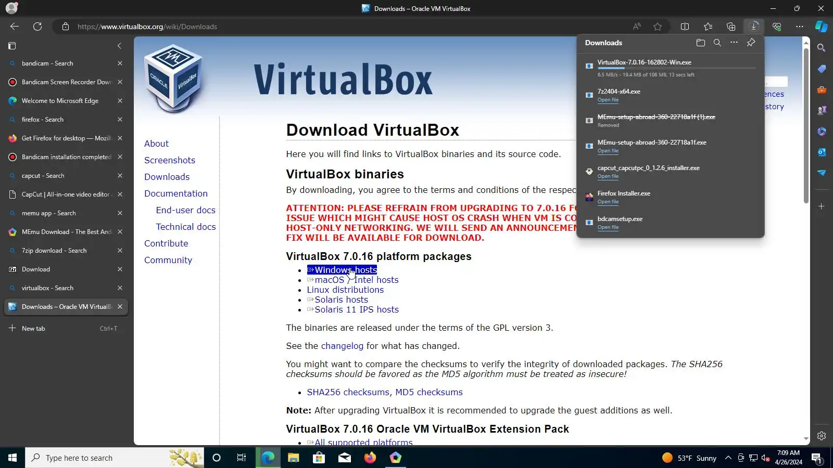Launch Firefox from the taskbar

(x=370, y=458)
